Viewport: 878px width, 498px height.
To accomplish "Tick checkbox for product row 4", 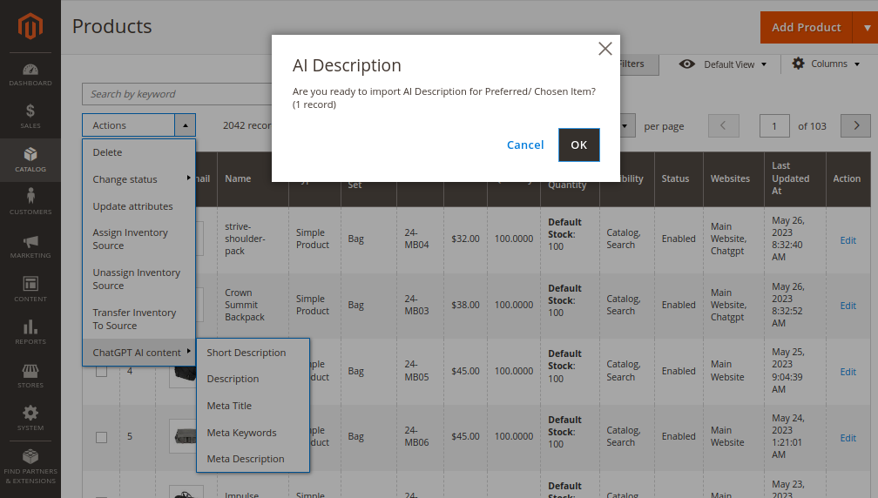I will 101,371.
